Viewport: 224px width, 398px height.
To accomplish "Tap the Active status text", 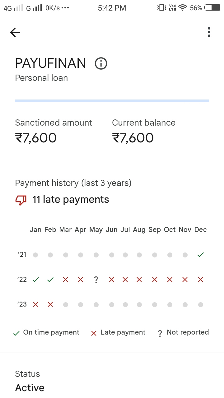I will coord(30,388).
